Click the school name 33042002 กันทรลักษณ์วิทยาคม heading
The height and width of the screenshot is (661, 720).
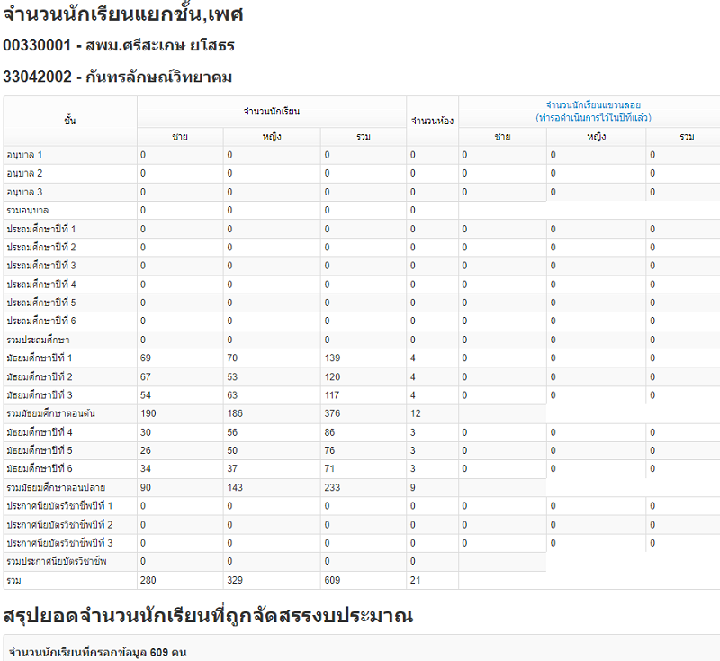[118, 77]
